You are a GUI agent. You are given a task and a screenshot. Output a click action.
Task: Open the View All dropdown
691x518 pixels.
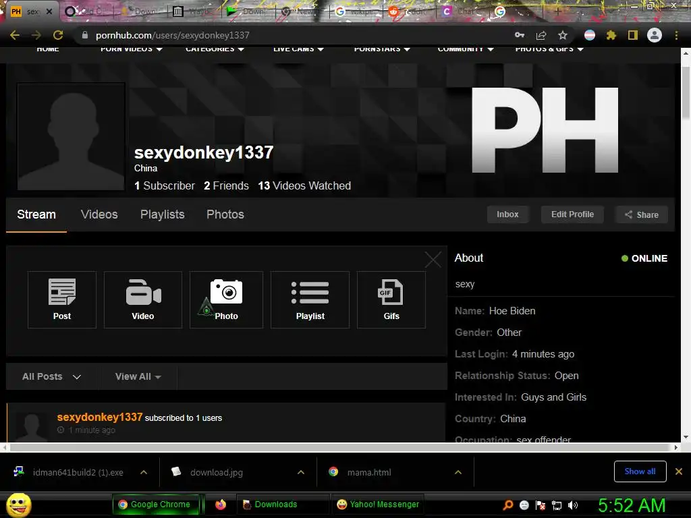click(138, 376)
